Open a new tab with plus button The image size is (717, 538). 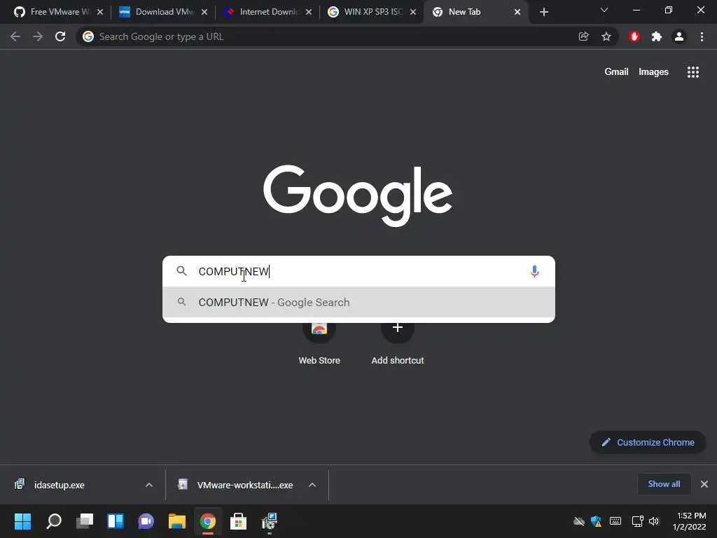pyautogui.click(x=543, y=13)
